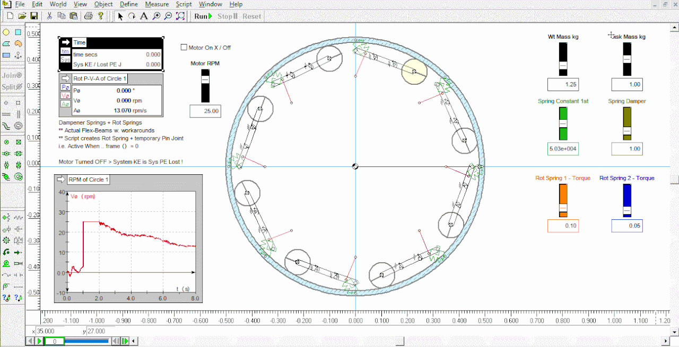Click the Spring Constant value field 5.03e+004

click(x=563, y=149)
